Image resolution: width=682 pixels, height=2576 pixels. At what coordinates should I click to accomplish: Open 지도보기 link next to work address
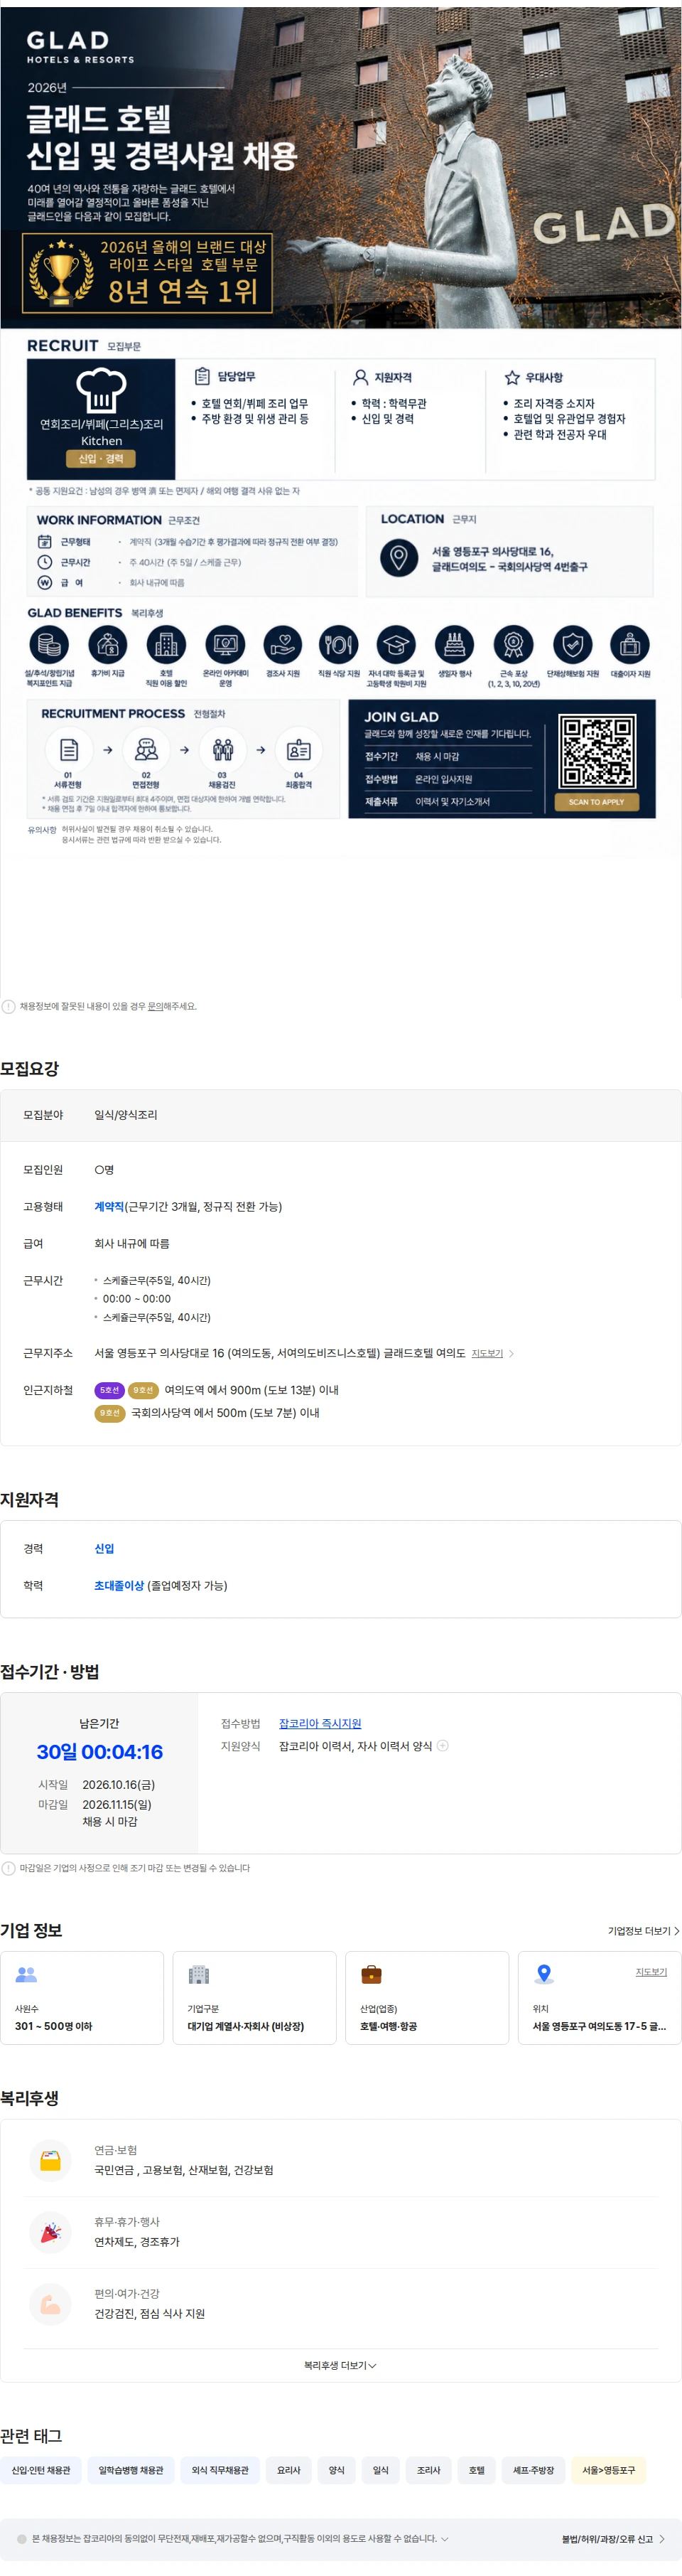487,1353
